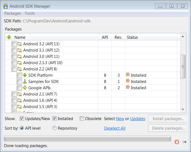
Task: Click the Installed status text for Google APIs
Action: (139, 88)
